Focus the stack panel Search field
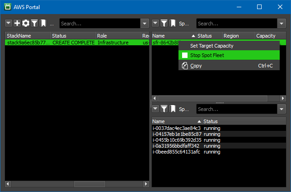 [x=100, y=24]
